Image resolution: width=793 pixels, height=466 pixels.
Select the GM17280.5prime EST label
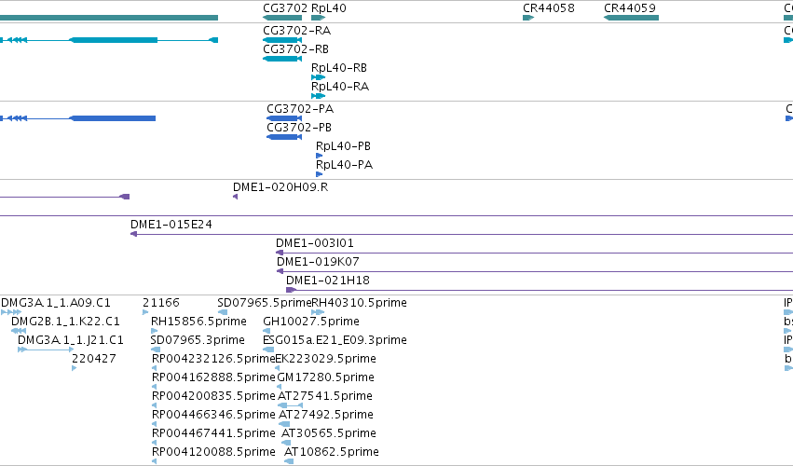pyautogui.click(x=326, y=378)
